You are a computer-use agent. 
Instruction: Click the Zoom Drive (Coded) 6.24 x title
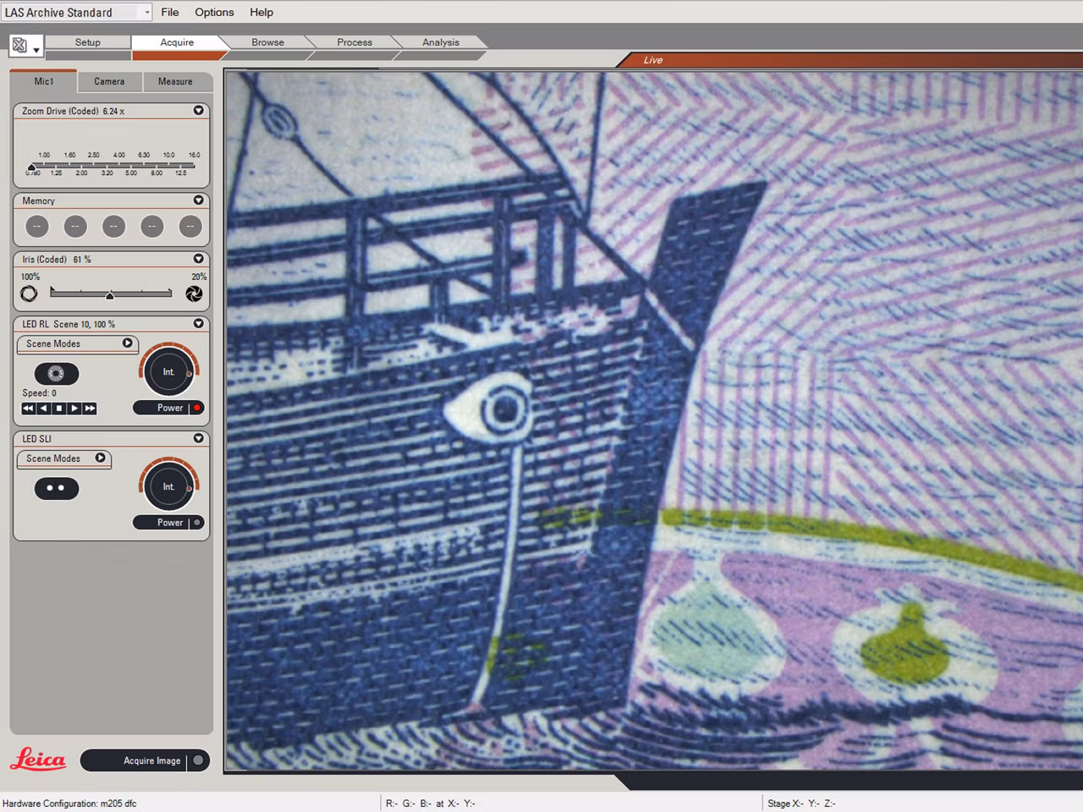[x=74, y=111]
